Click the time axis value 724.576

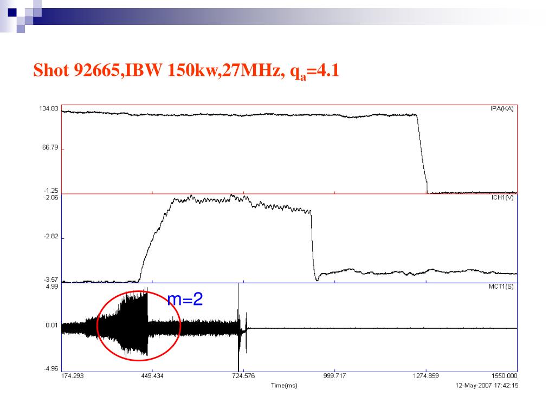point(243,376)
